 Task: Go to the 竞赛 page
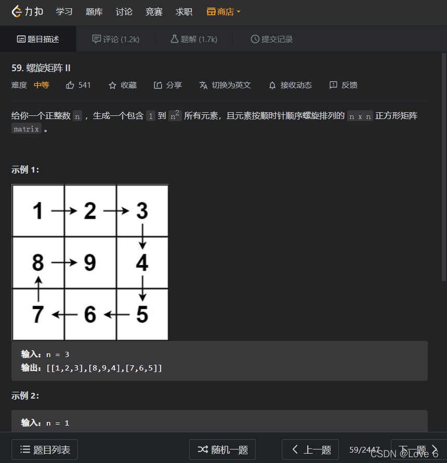coord(154,12)
